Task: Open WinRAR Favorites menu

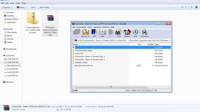Action: tap(97, 27)
